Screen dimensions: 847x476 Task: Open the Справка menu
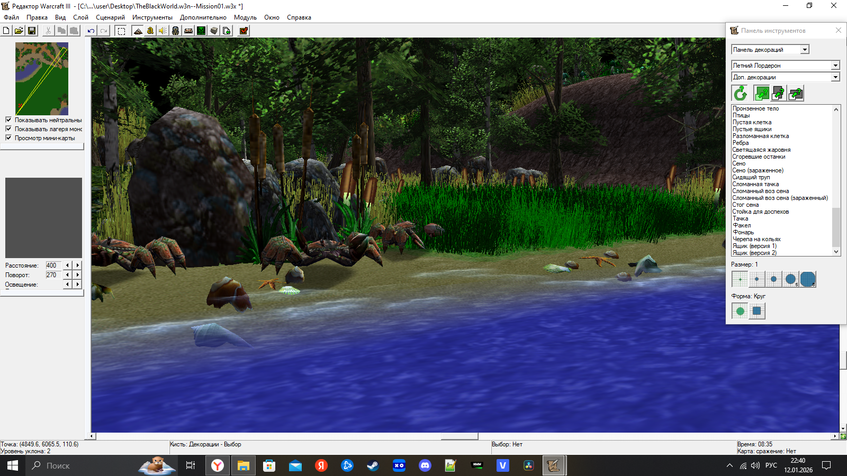pyautogui.click(x=299, y=17)
